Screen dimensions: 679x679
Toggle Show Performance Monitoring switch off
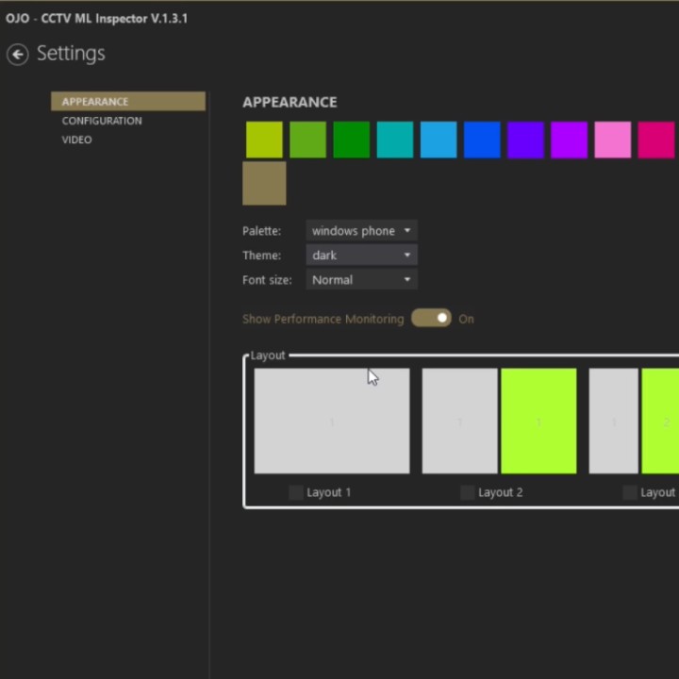(431, 319)
